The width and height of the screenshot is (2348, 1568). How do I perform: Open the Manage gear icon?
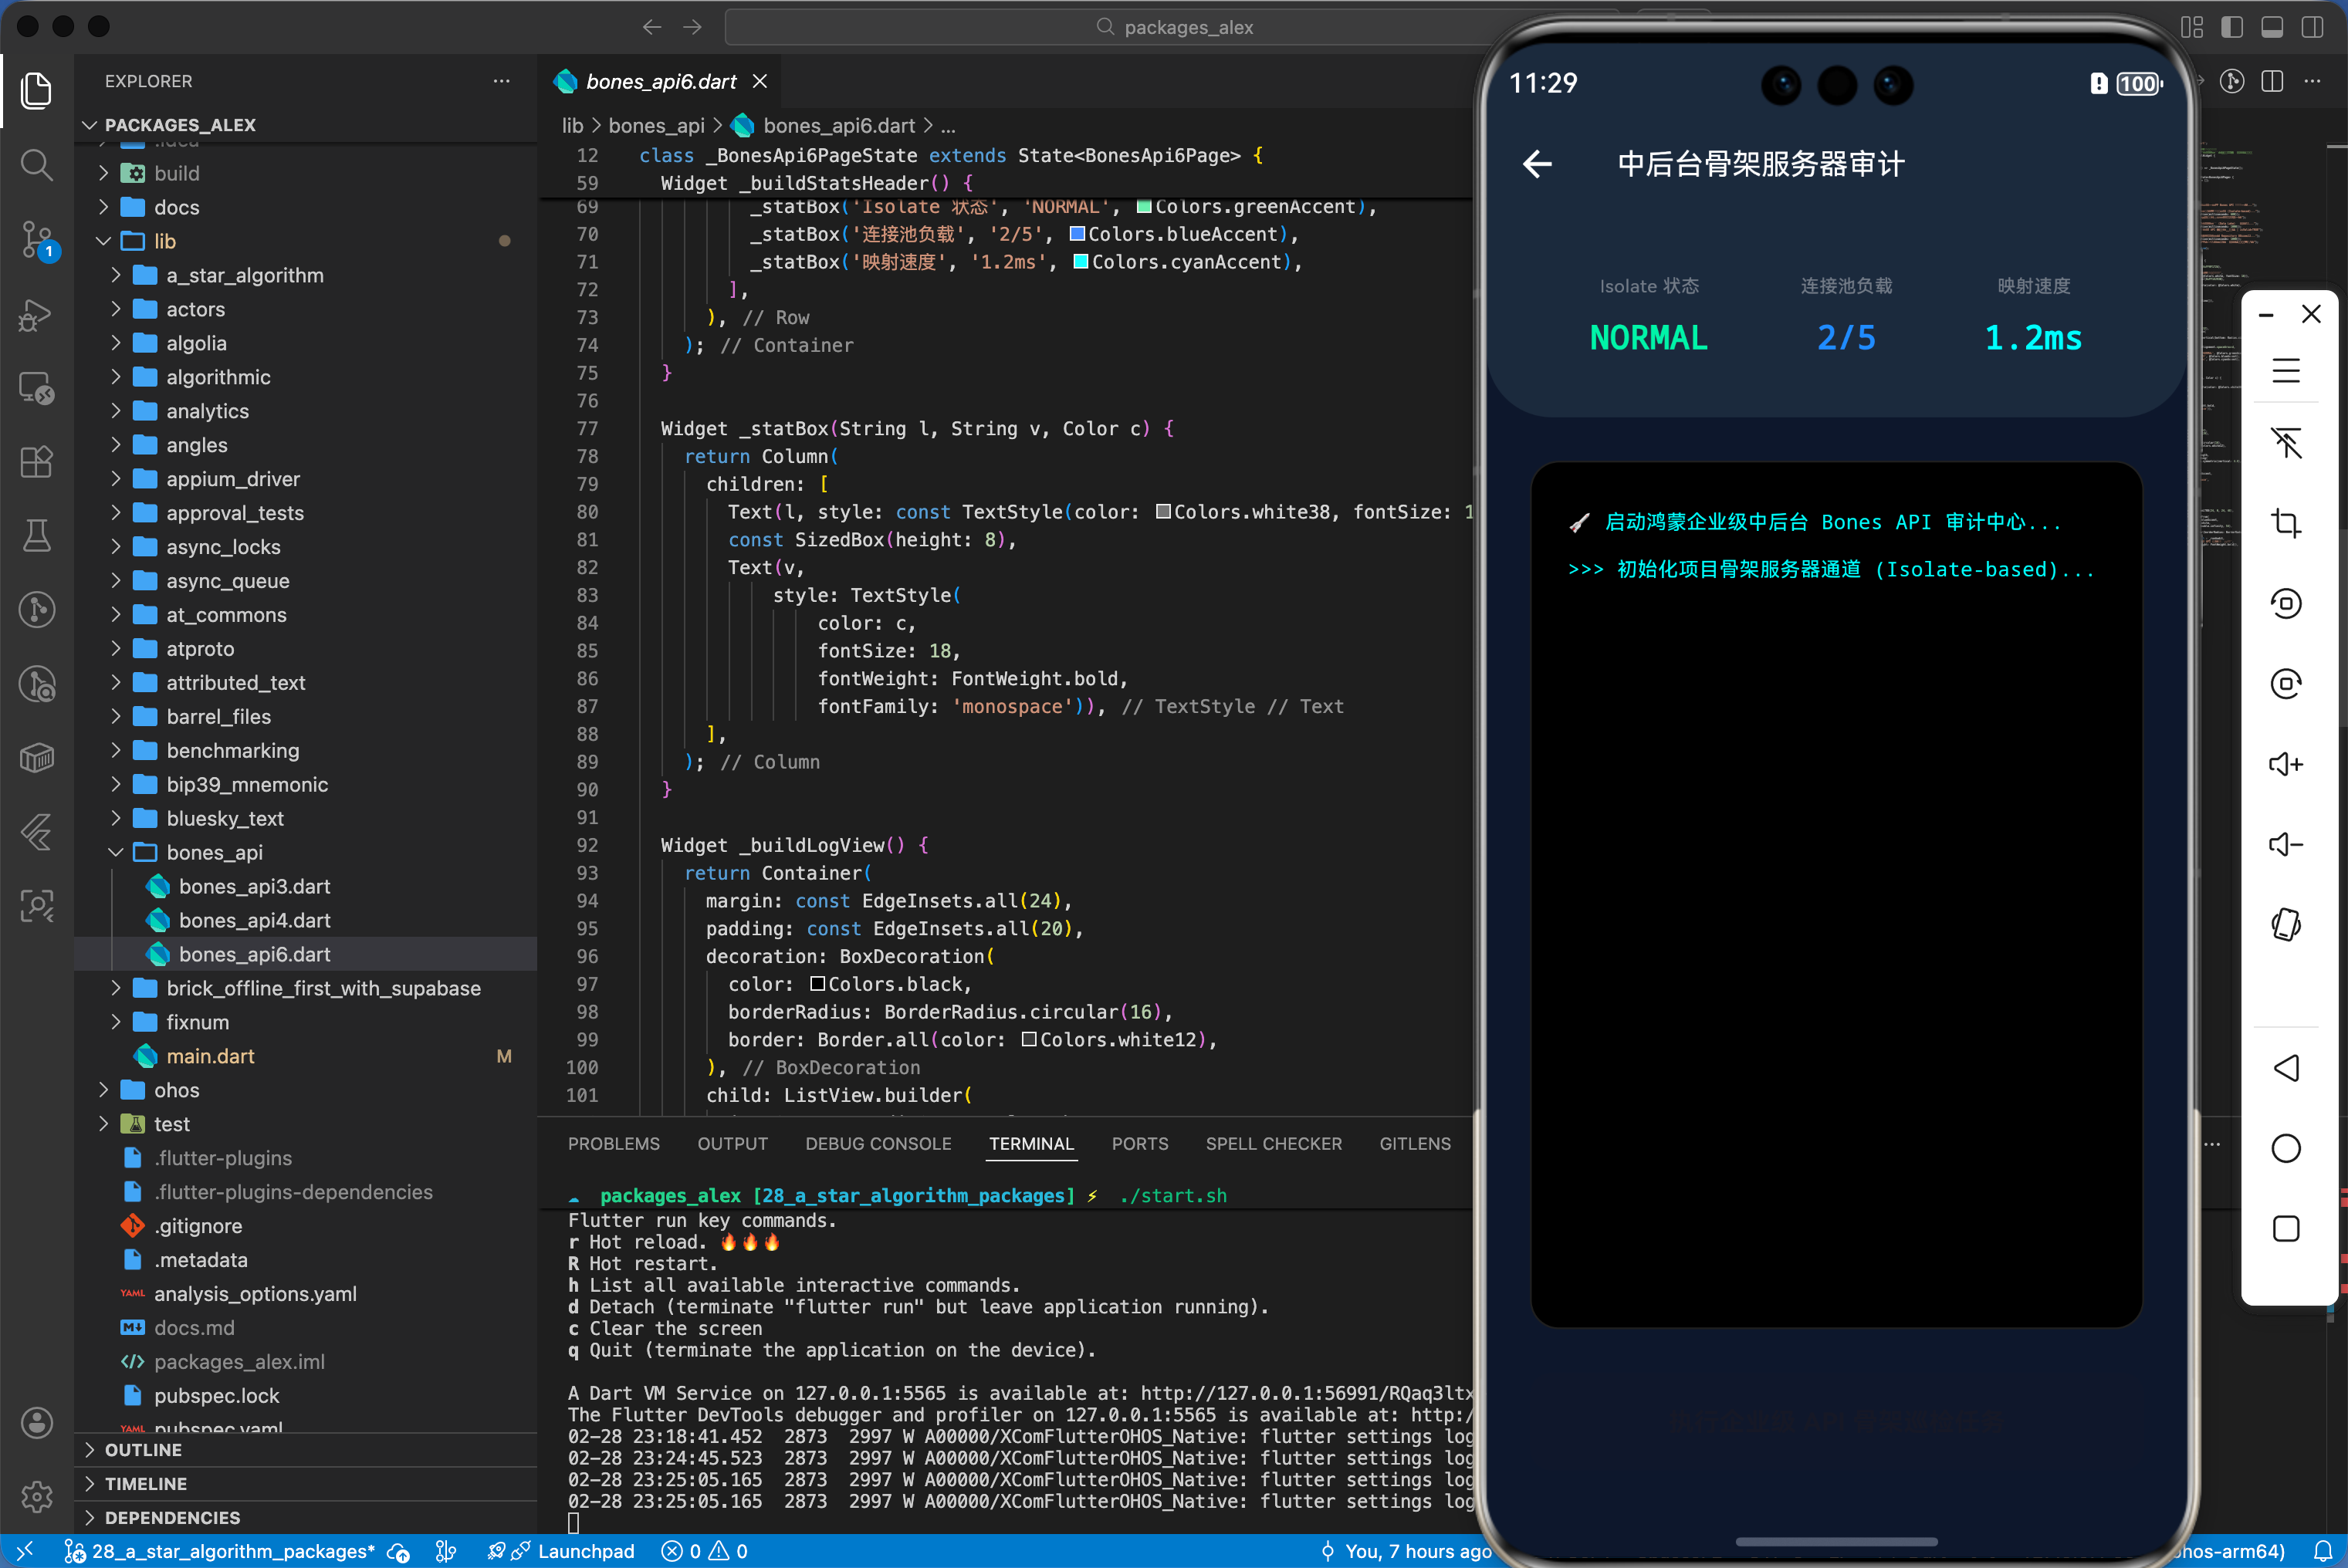click(37, 1496)
